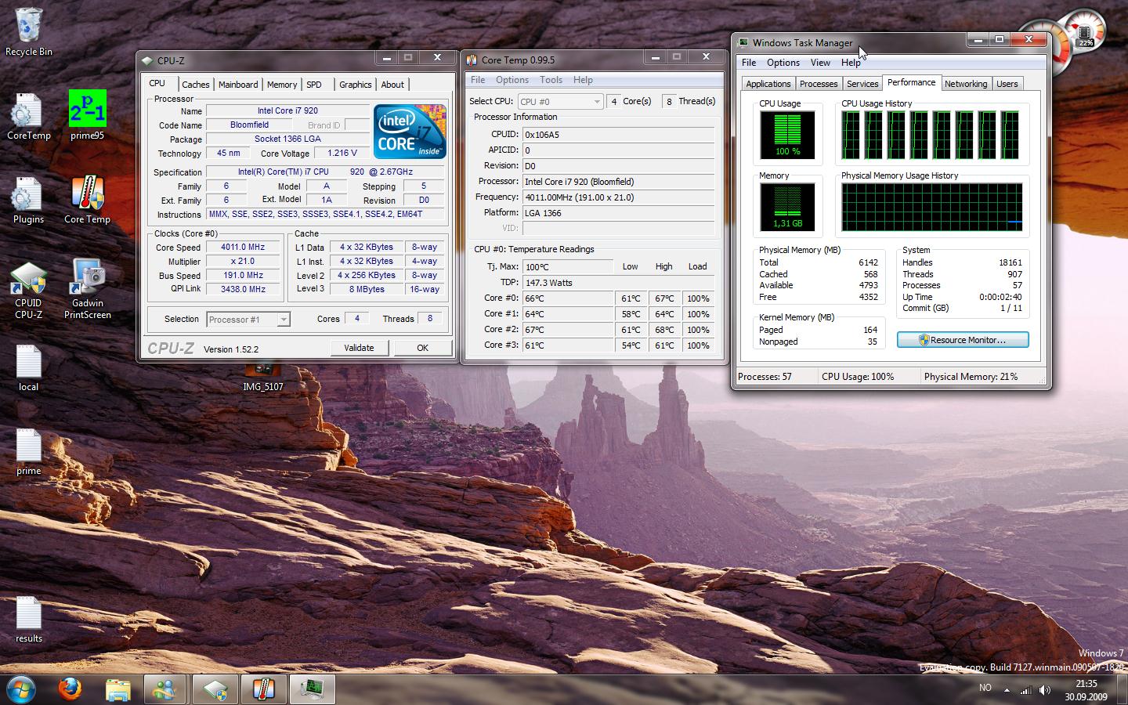The image size is (1128, 705).
Task: Open the Task Manager View menu
Action: 820,63
